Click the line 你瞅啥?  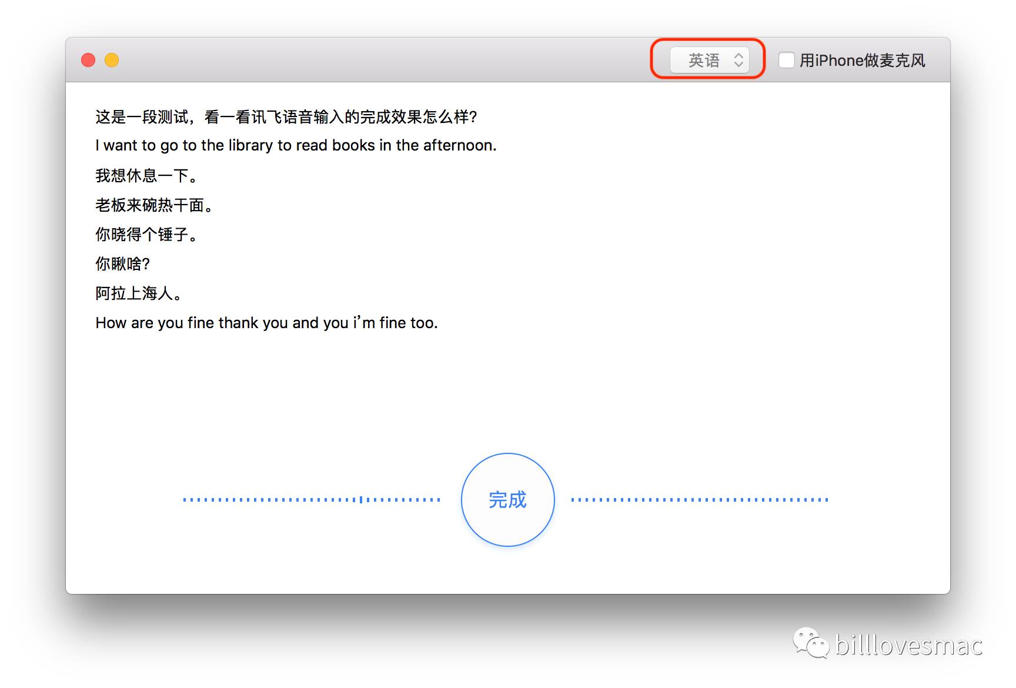(123, 264)
